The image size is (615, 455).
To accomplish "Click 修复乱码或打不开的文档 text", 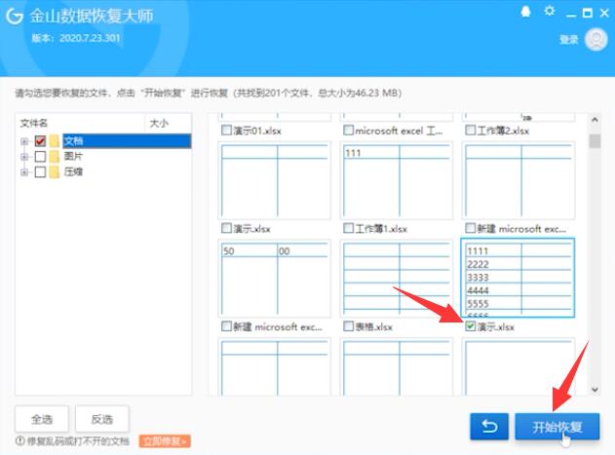I will coord(78,441).
